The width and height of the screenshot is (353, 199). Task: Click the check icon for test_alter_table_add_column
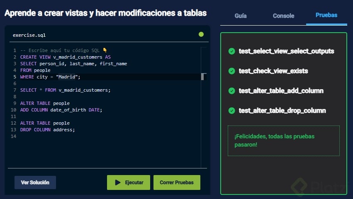(x=231, y=91)
